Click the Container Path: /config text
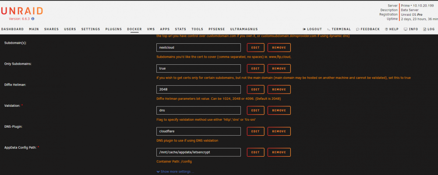Screen dimensions: 438x175 click(174, 161)
